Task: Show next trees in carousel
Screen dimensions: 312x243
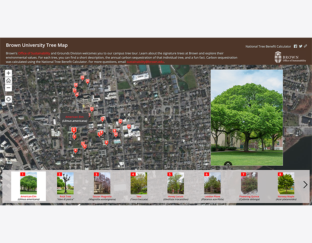Action: point(305,185)
